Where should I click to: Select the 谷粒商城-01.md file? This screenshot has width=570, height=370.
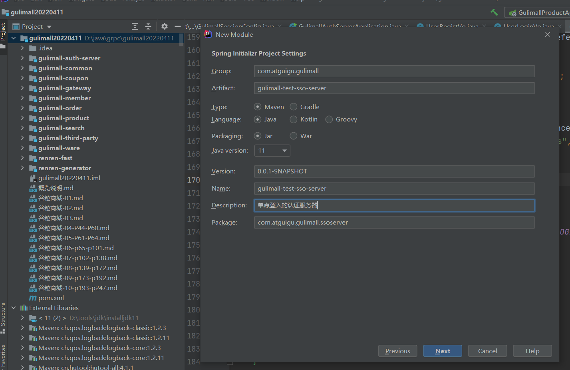pyautogui.click(x=60, y=198)
